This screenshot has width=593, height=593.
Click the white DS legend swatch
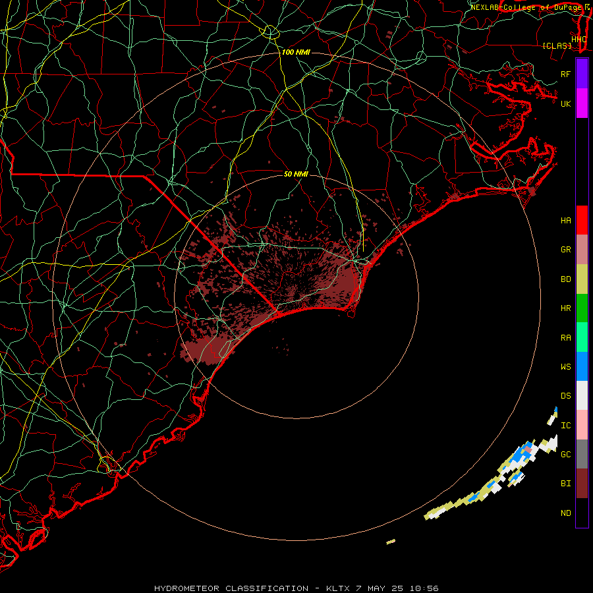[582, 395]
